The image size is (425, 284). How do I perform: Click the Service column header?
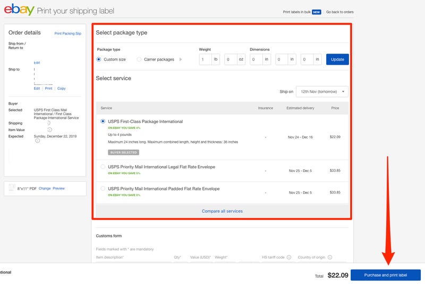pos(106,108)
